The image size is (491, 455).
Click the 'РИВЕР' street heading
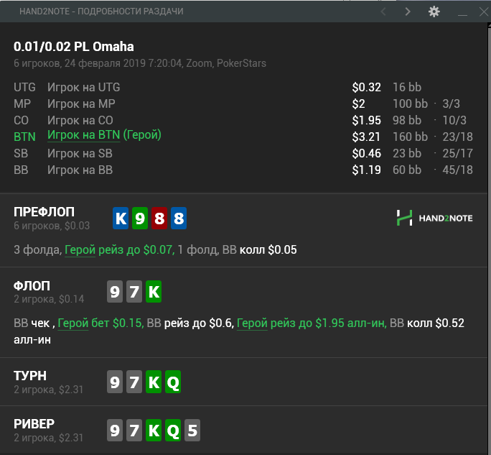pyautogui.click(x=34, y=424)
